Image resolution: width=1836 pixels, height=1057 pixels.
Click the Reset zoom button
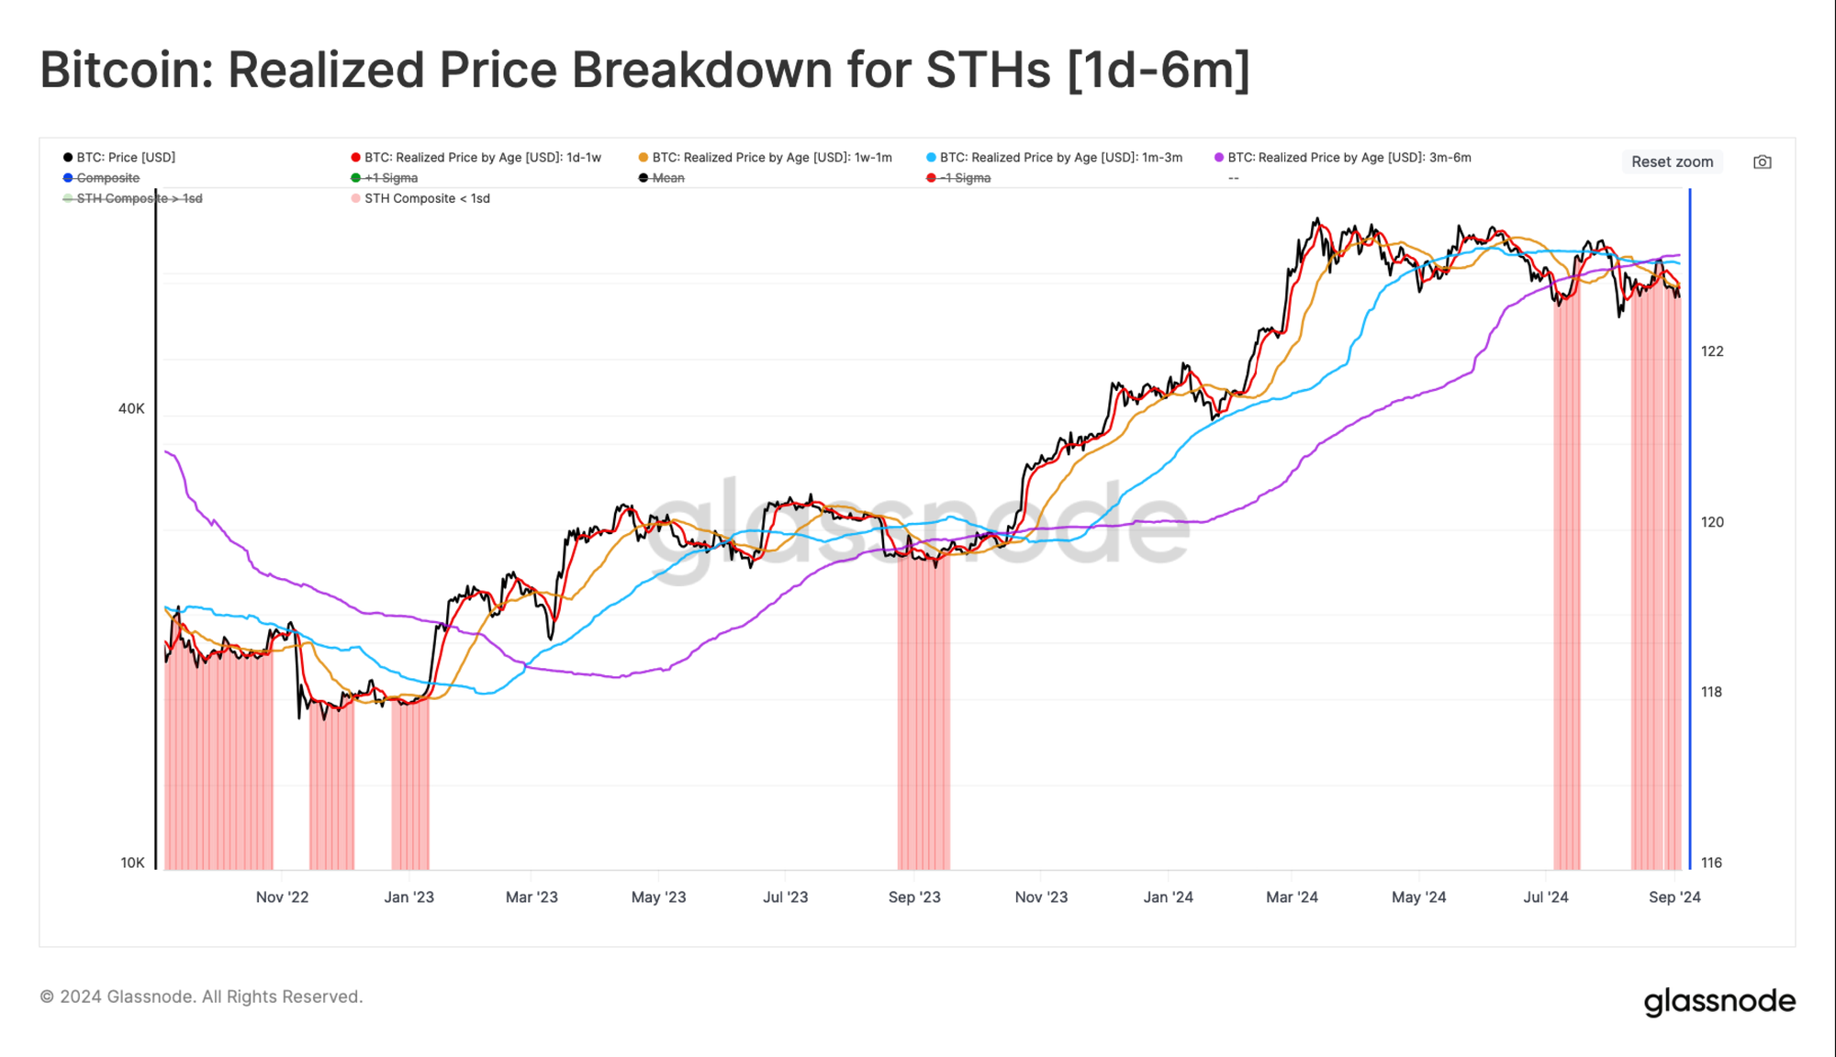point(1672,162)
